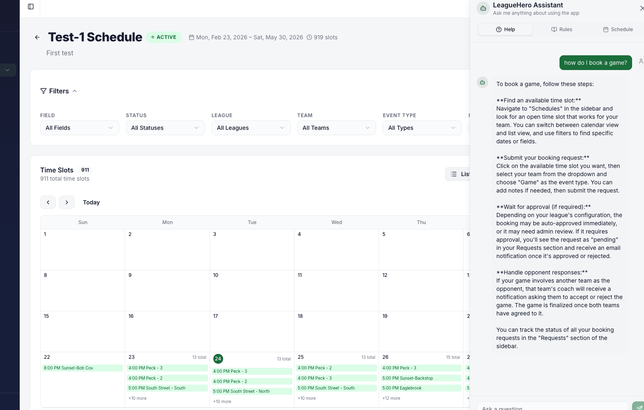Open the 5:00 PM Sunset-Backstop slot
Image resolution: width=644 pixels, height=410 pixels.
tap(421, 378)
